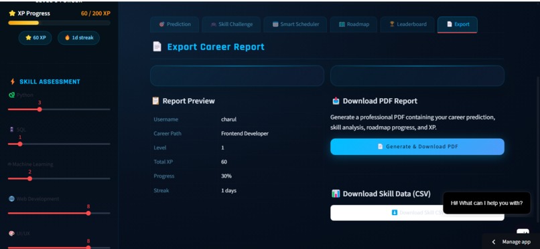Click the flame icon in streak badge

(67, 38)
